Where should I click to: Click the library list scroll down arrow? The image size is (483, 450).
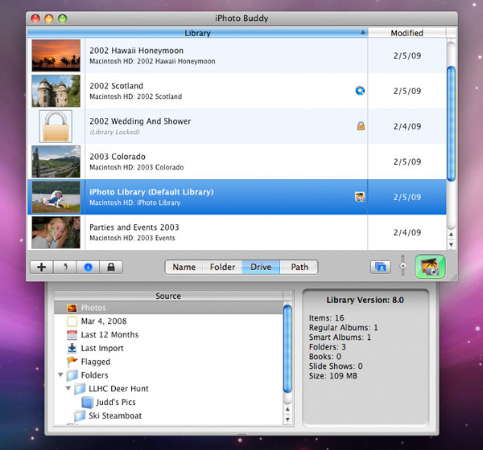[x=451, y=245]
